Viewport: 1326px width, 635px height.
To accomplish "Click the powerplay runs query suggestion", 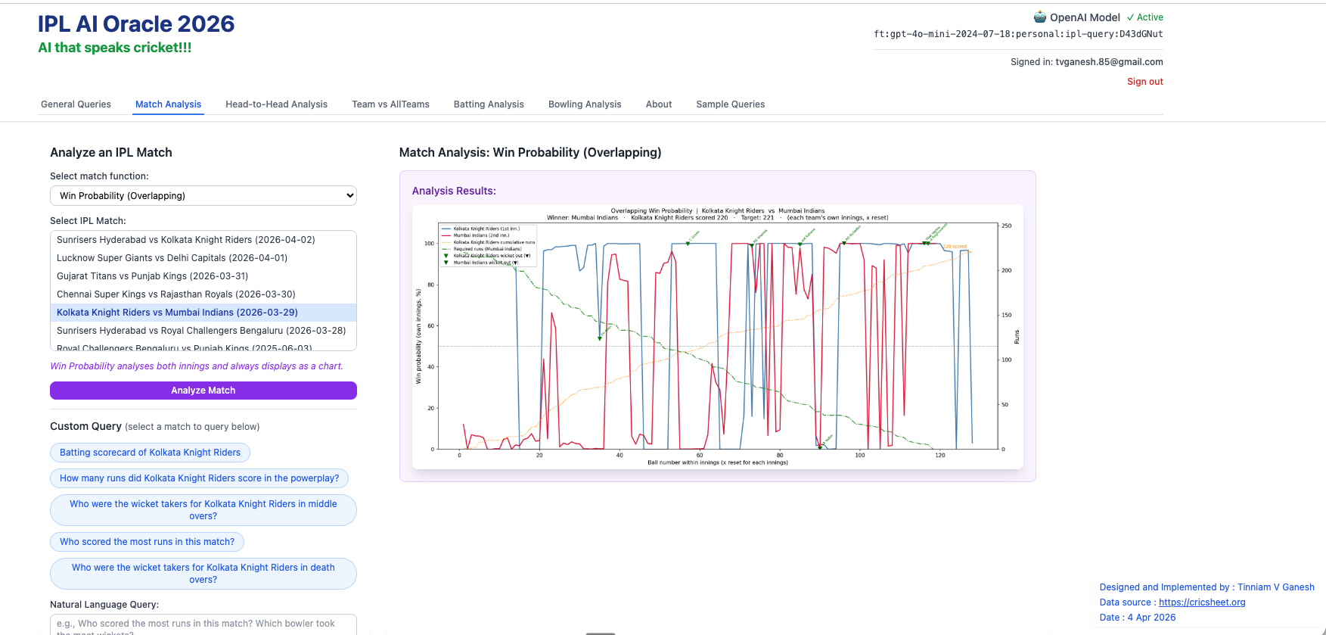I will click(x=199, y=478).
